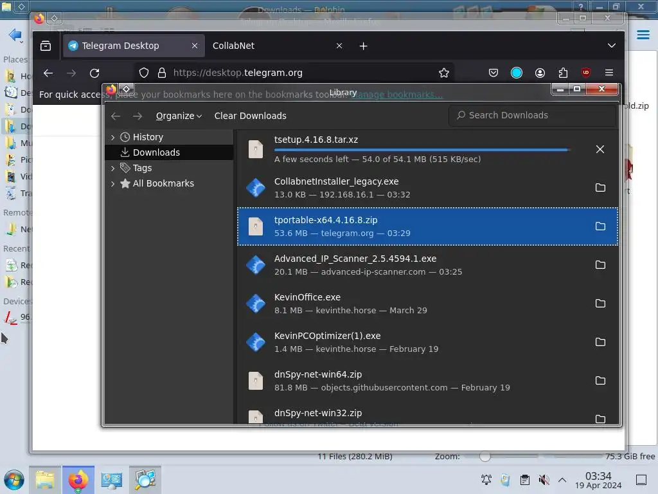The height and width of the screenshot is (494, 658).
Task: Open the list all tabs dropdown
Action: coord(612,46)
